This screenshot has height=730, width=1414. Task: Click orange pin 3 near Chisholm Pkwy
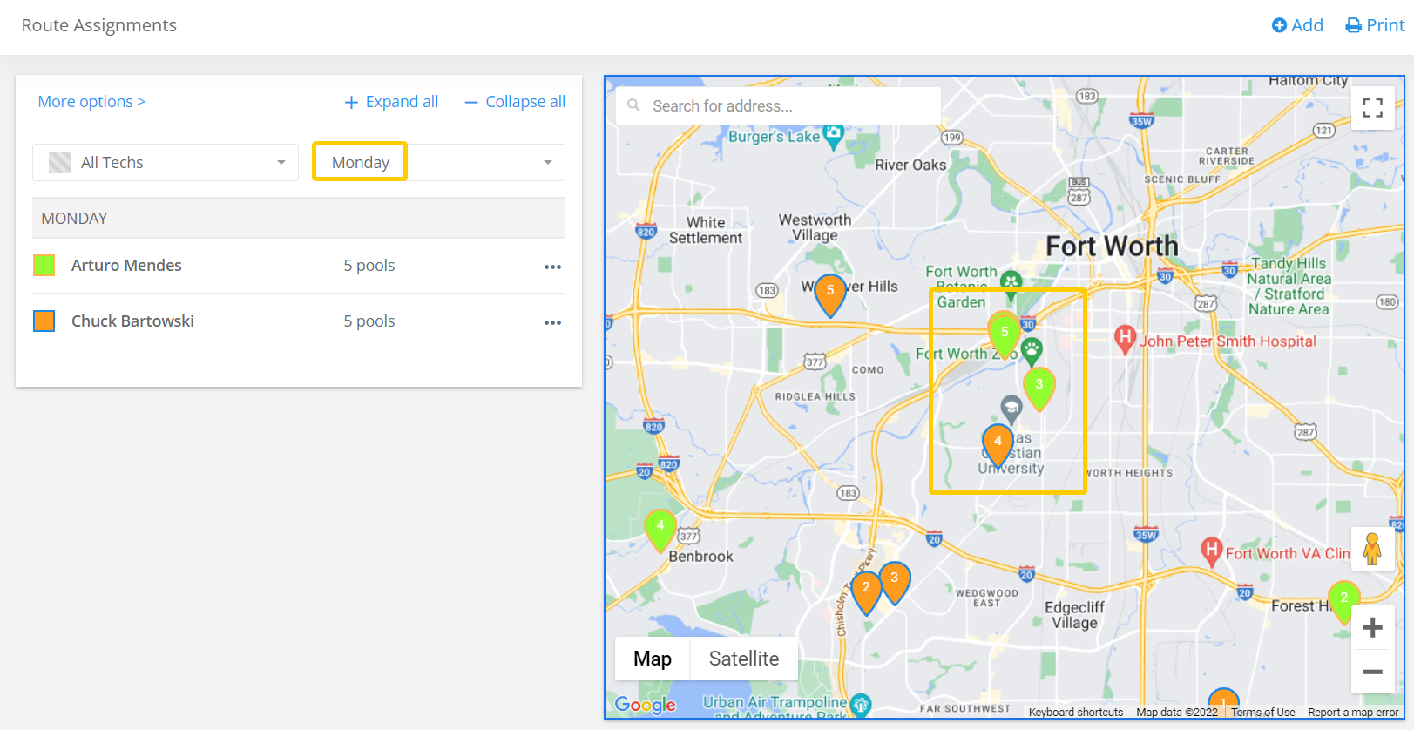pos(895,583)
